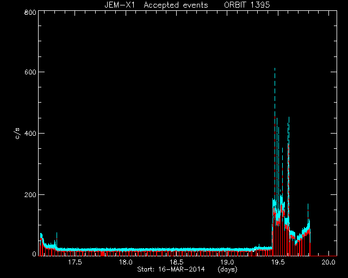The image size is (348, 278).
Task: Click the flat cyan baseline near 18.5
Action: coord(176,249)
